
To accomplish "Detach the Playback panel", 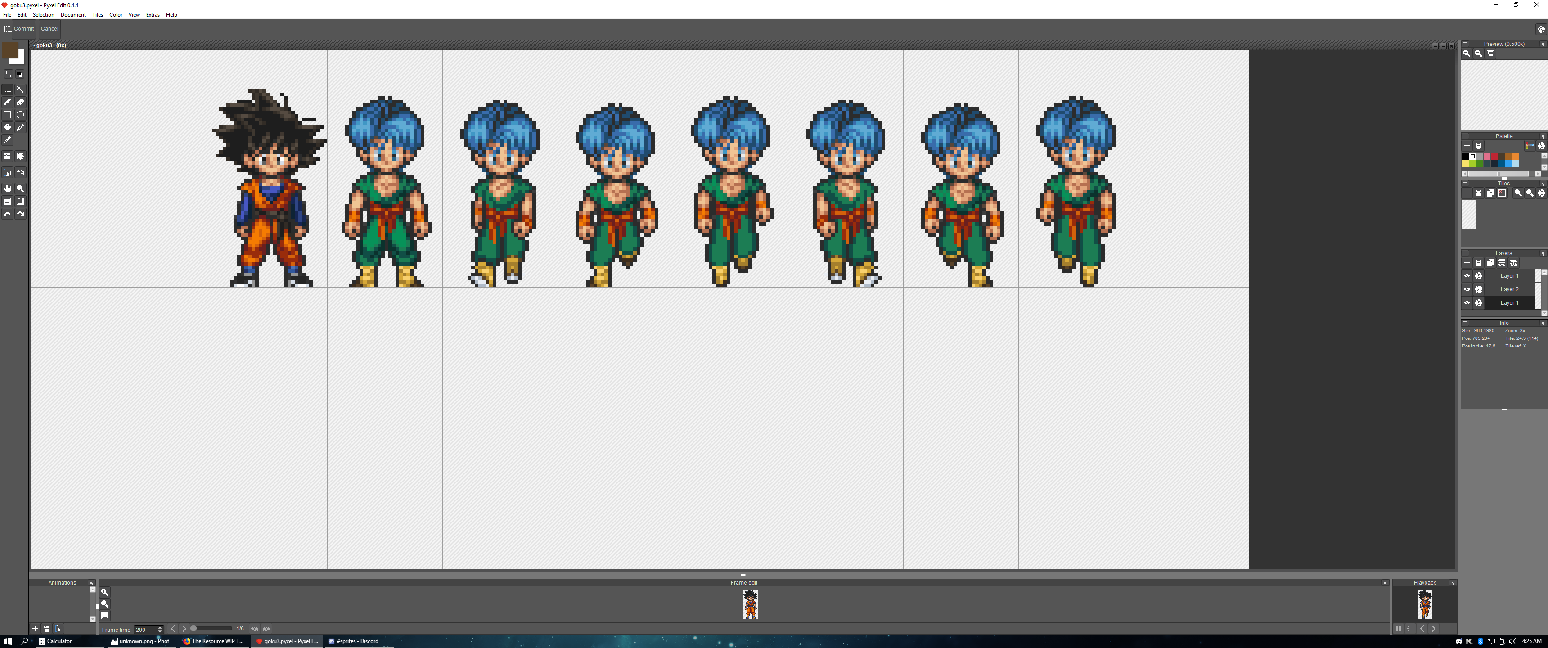I will pos(1453,583).
